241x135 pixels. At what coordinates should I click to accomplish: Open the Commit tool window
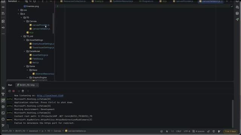3,7
